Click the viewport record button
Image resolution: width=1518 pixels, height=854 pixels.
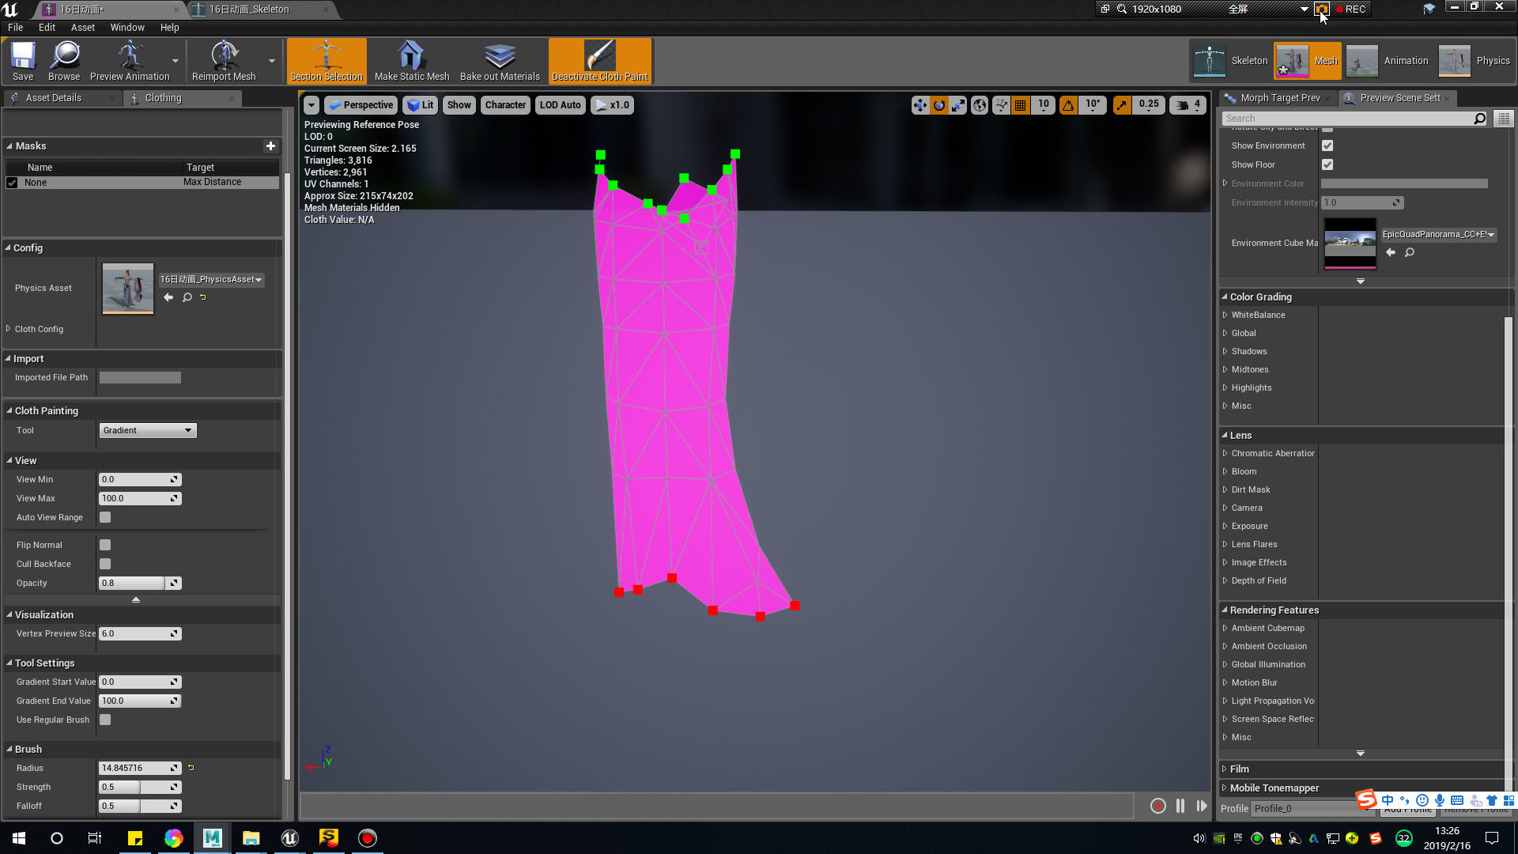point(1157,806)
